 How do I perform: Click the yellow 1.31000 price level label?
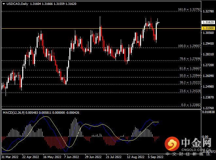(208, 28)
